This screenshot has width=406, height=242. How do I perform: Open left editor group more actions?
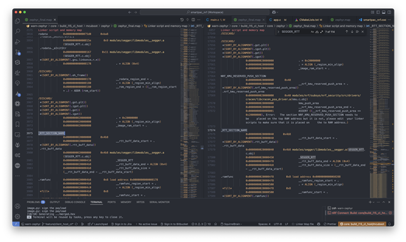click(199, 20)
